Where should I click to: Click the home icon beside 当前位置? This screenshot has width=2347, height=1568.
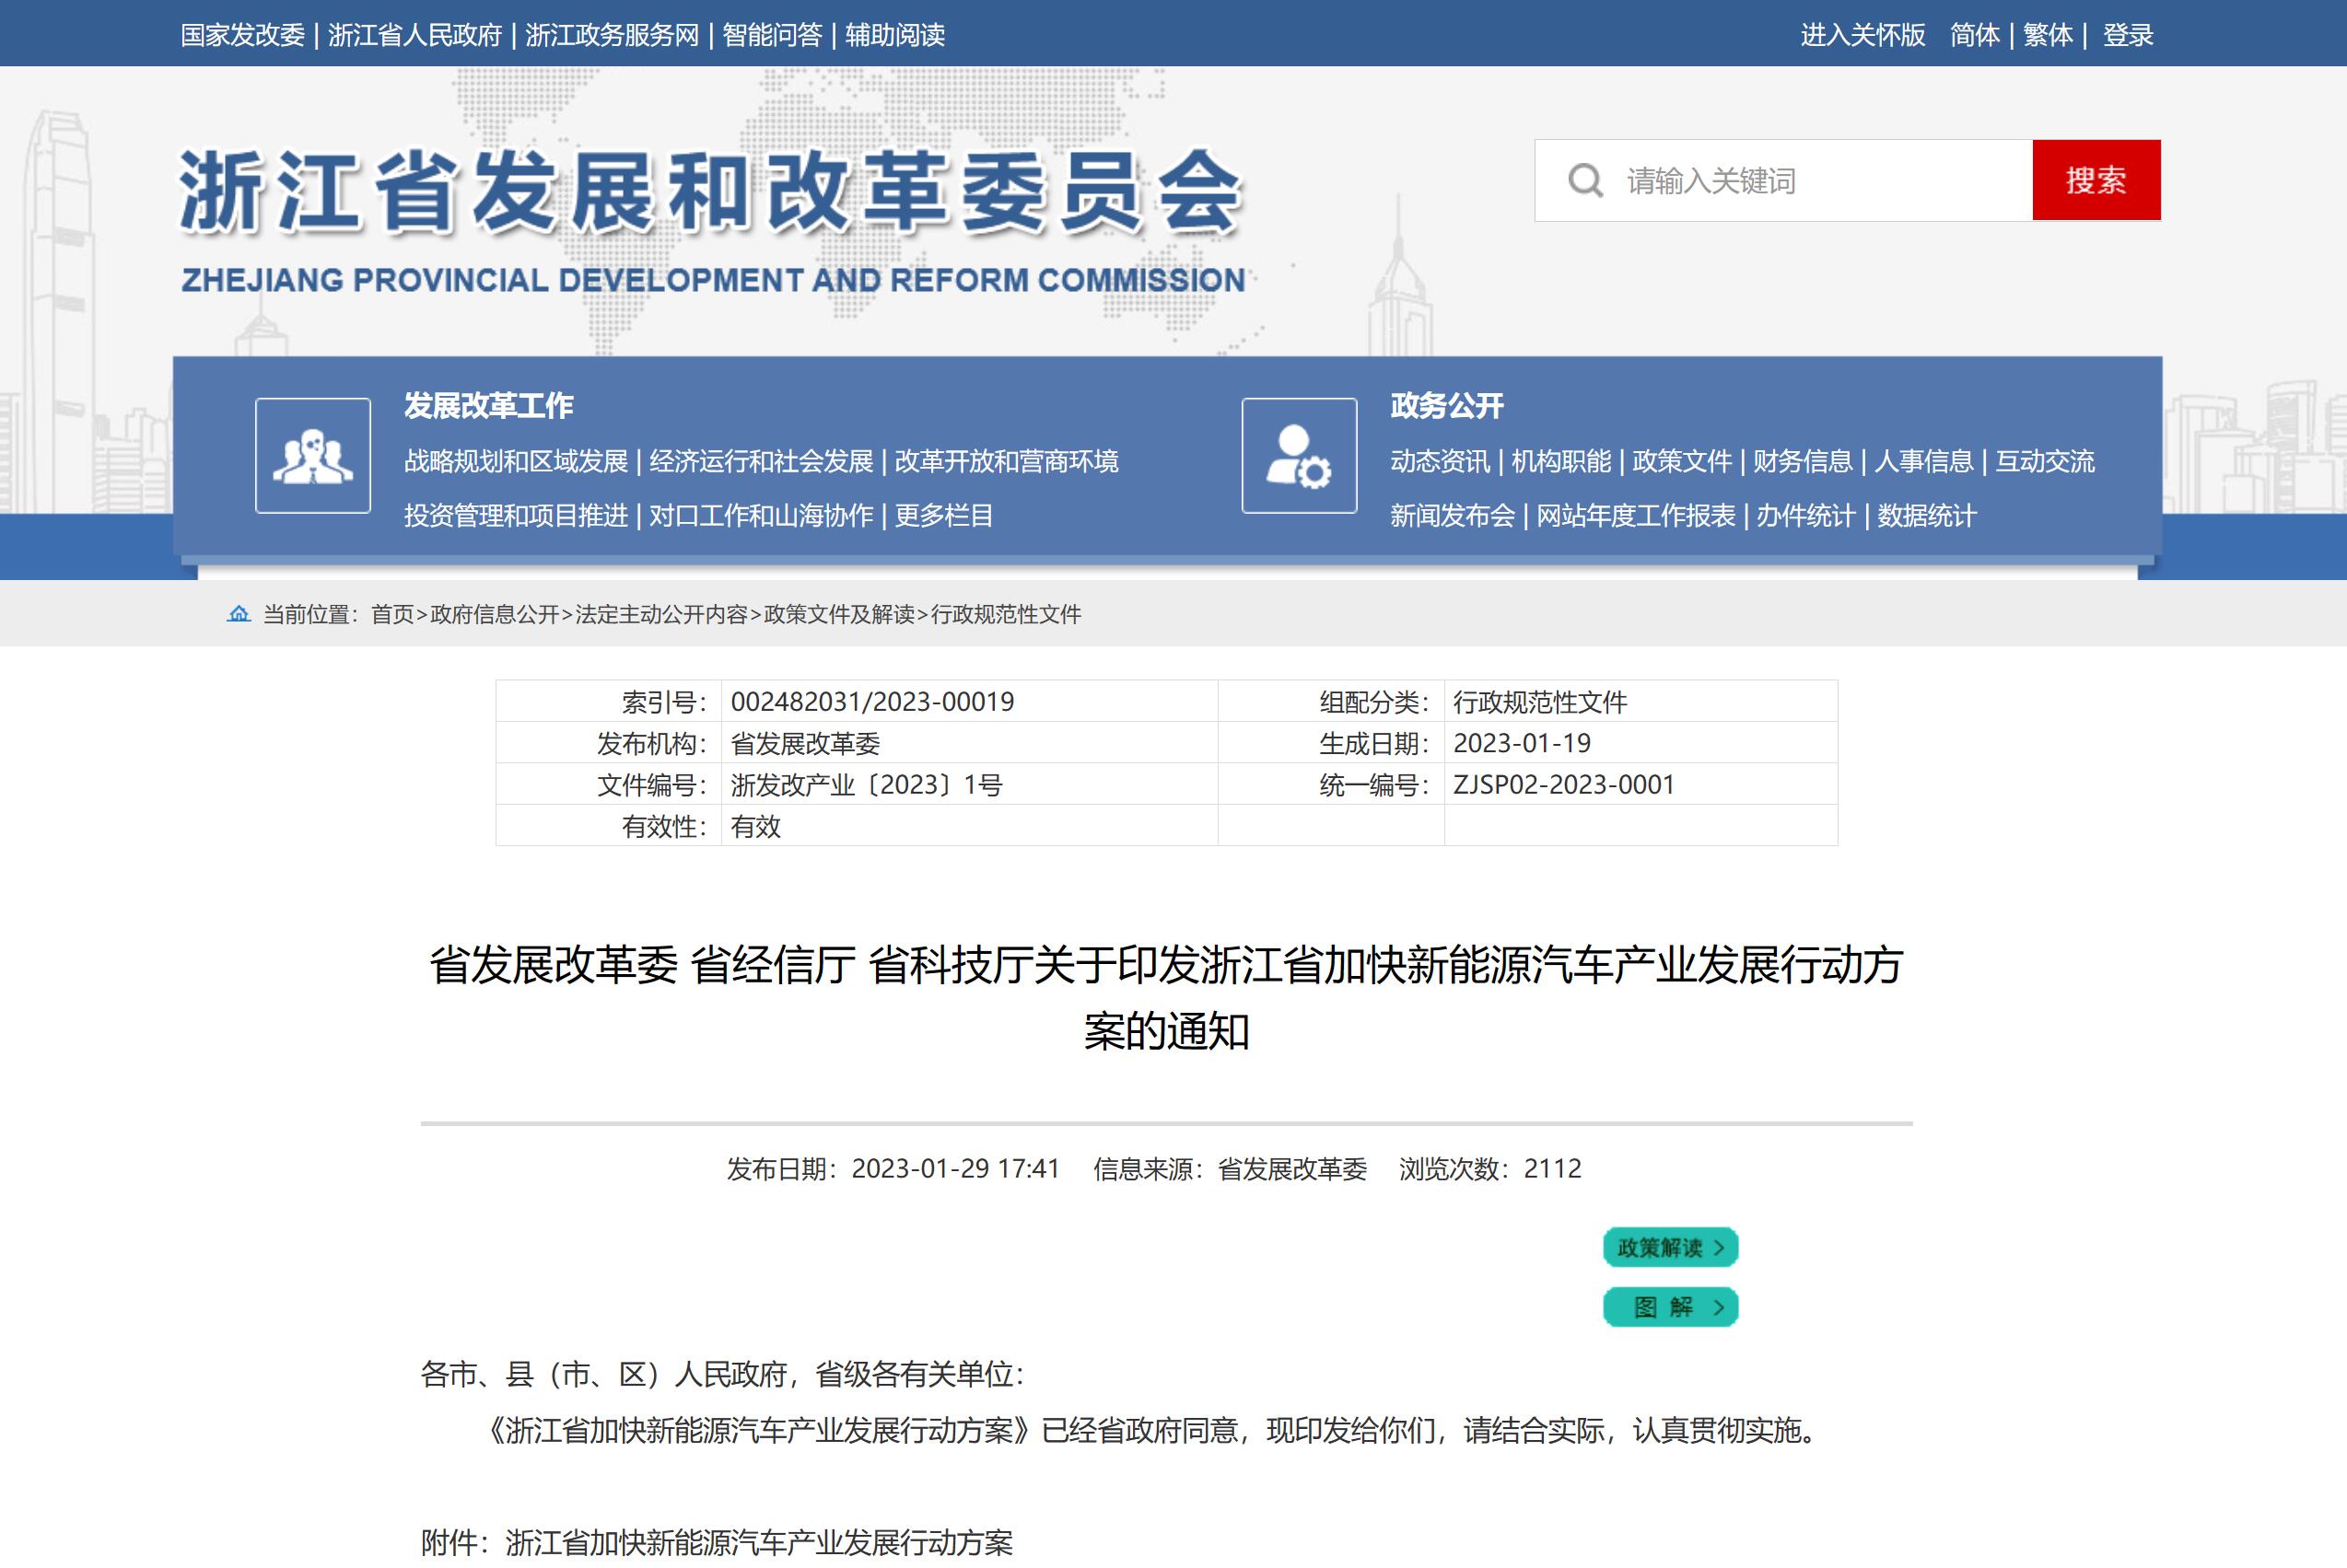click(x=238, y=614)
